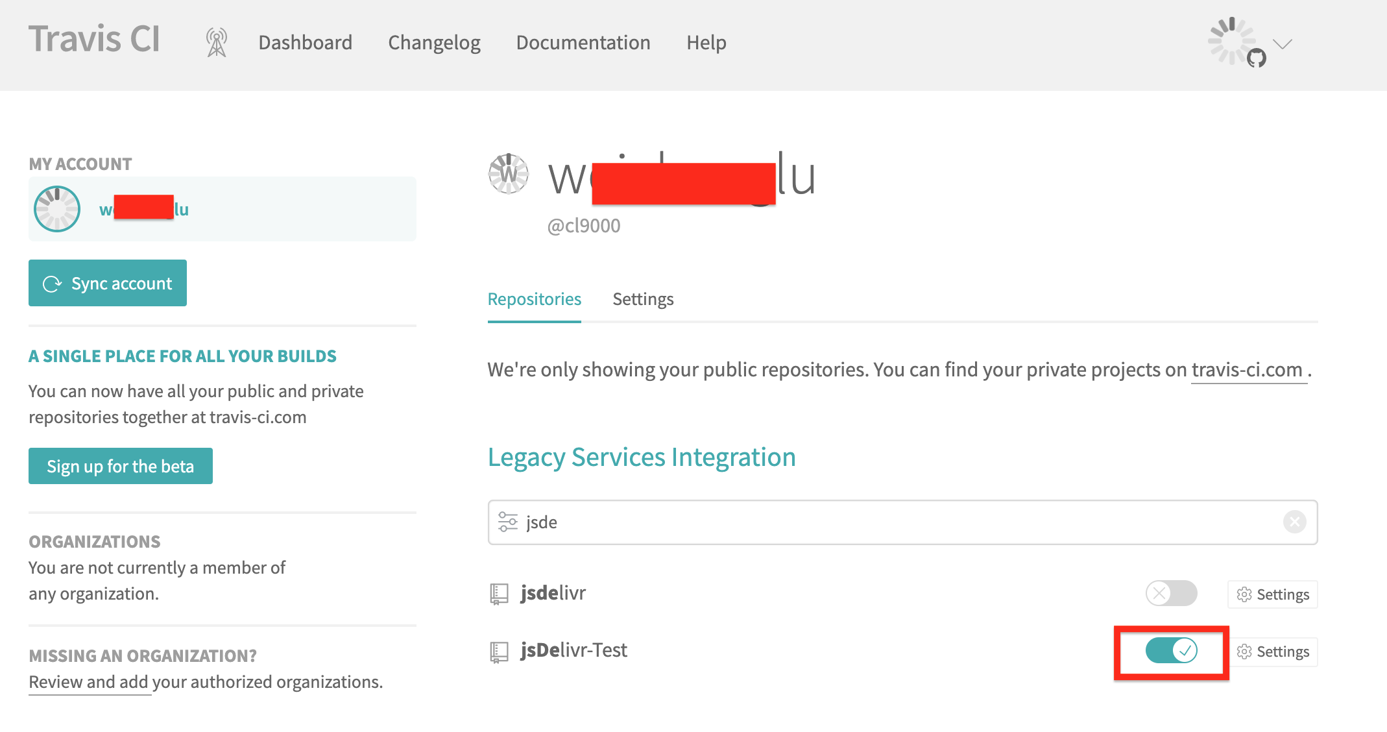Click Sign up for the beta
Viewport: 1387px width, 732px height.
121,466
